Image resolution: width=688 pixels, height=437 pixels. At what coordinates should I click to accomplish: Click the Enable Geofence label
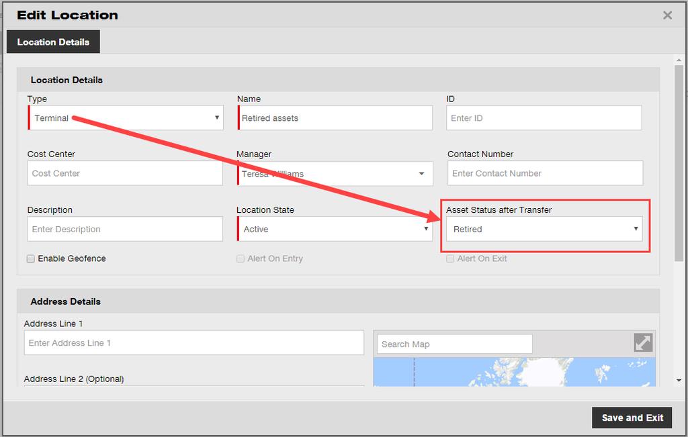coord(72,258)
